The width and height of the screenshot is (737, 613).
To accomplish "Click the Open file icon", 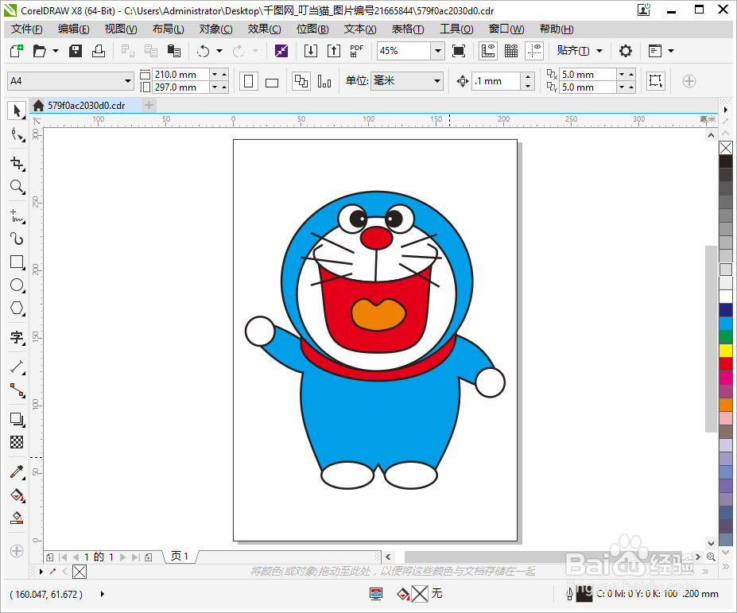I will point(40,51).
